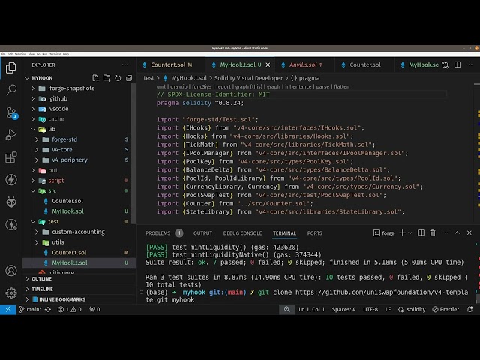Open Run and Debug view

coord(11,135)
